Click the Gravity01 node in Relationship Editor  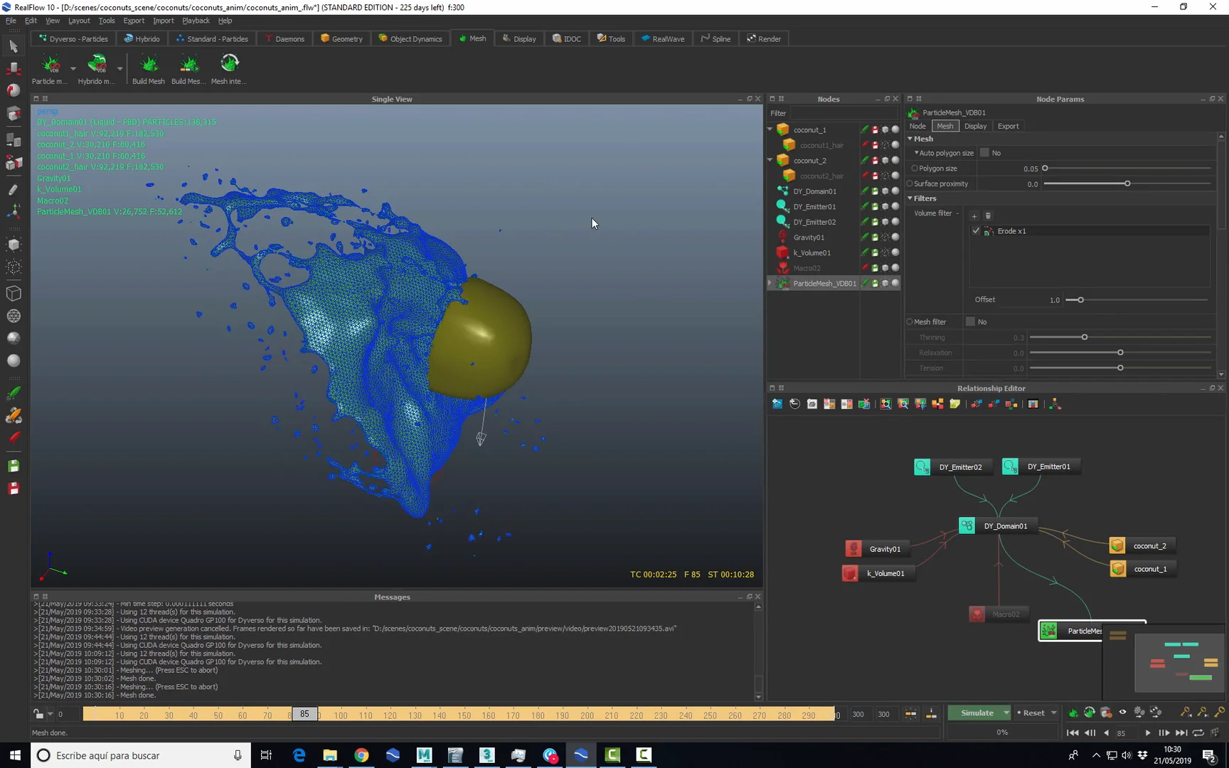tap(884, 549)
